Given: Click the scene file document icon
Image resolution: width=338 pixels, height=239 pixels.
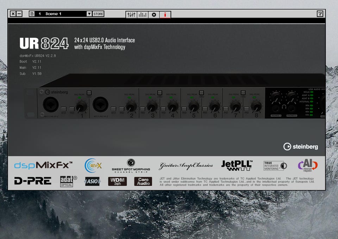Looking at the screenshot, I should [x=32, y=14].
